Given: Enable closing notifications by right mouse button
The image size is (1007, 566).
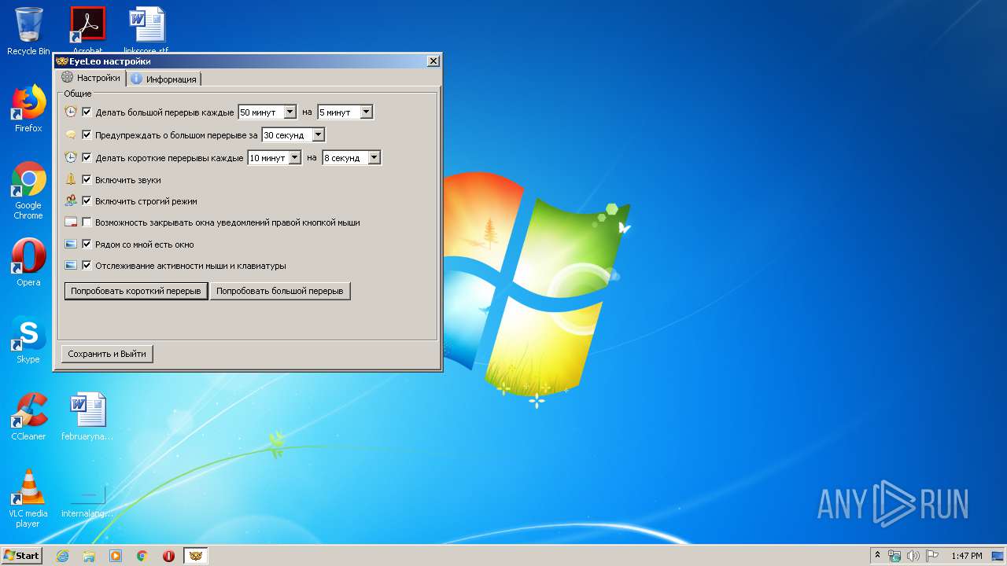Looking at the screenshot, I should coord(87,222).
